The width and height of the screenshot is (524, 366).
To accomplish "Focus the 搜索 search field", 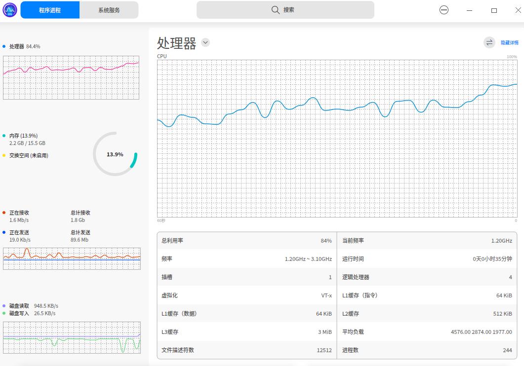I will pos(285,10).
